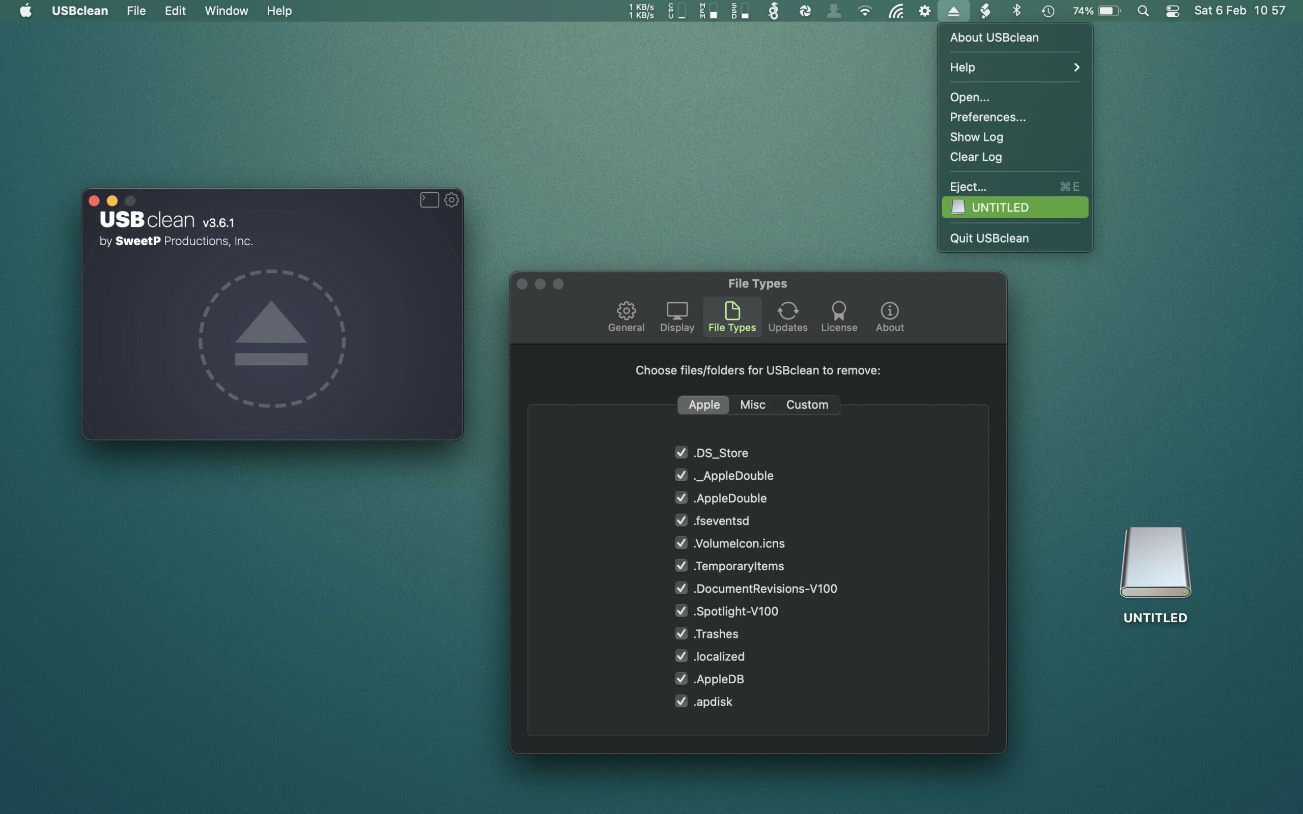This screenshot has height=814, width=1303.
Task: Uncheck the .VolumeIcon.icns option
Action: (681, 543)
